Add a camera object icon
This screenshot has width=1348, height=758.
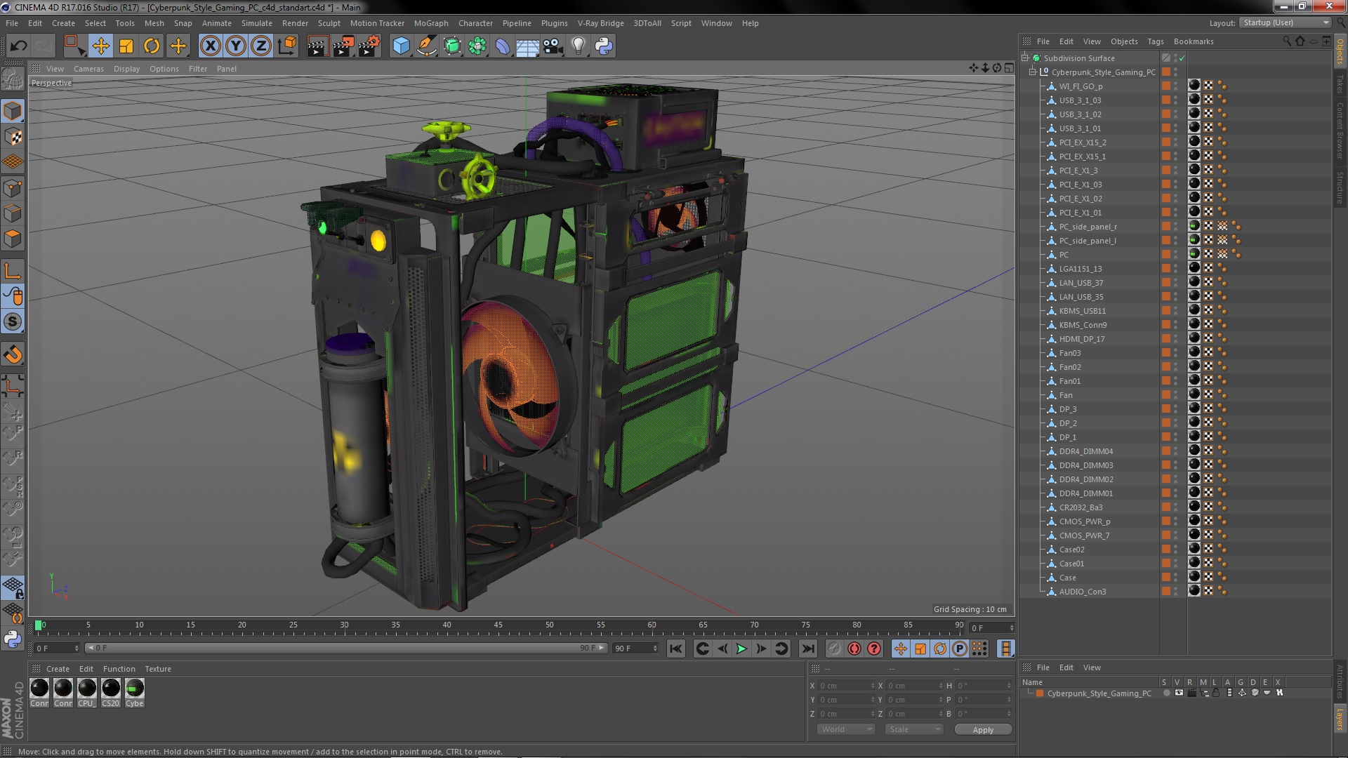(x=553, y=46)
